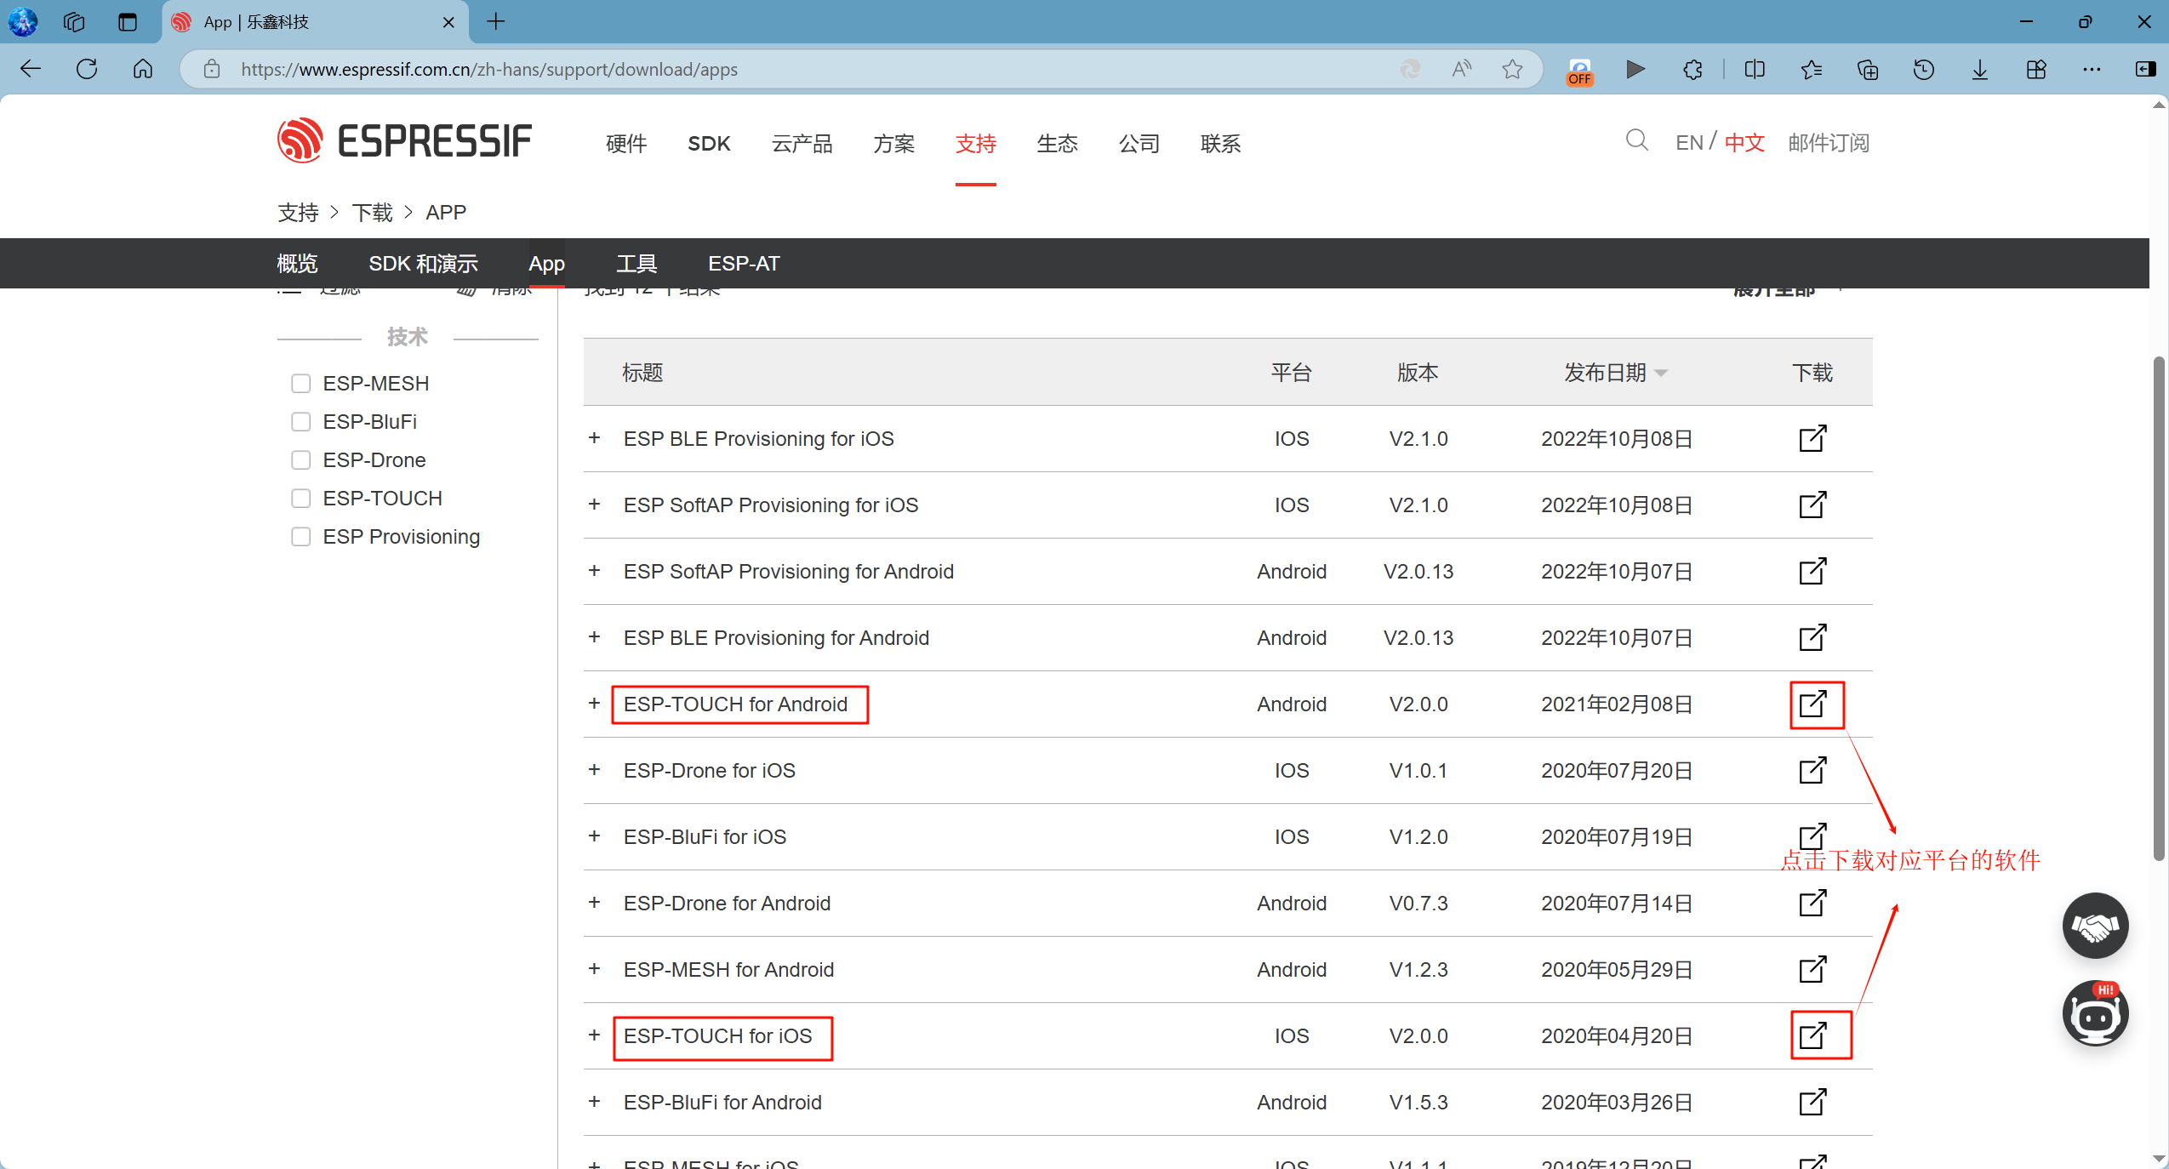Switch to the 工具 tab
Viewport: 2169px width, 1169px height.
(x=636, y=264)
